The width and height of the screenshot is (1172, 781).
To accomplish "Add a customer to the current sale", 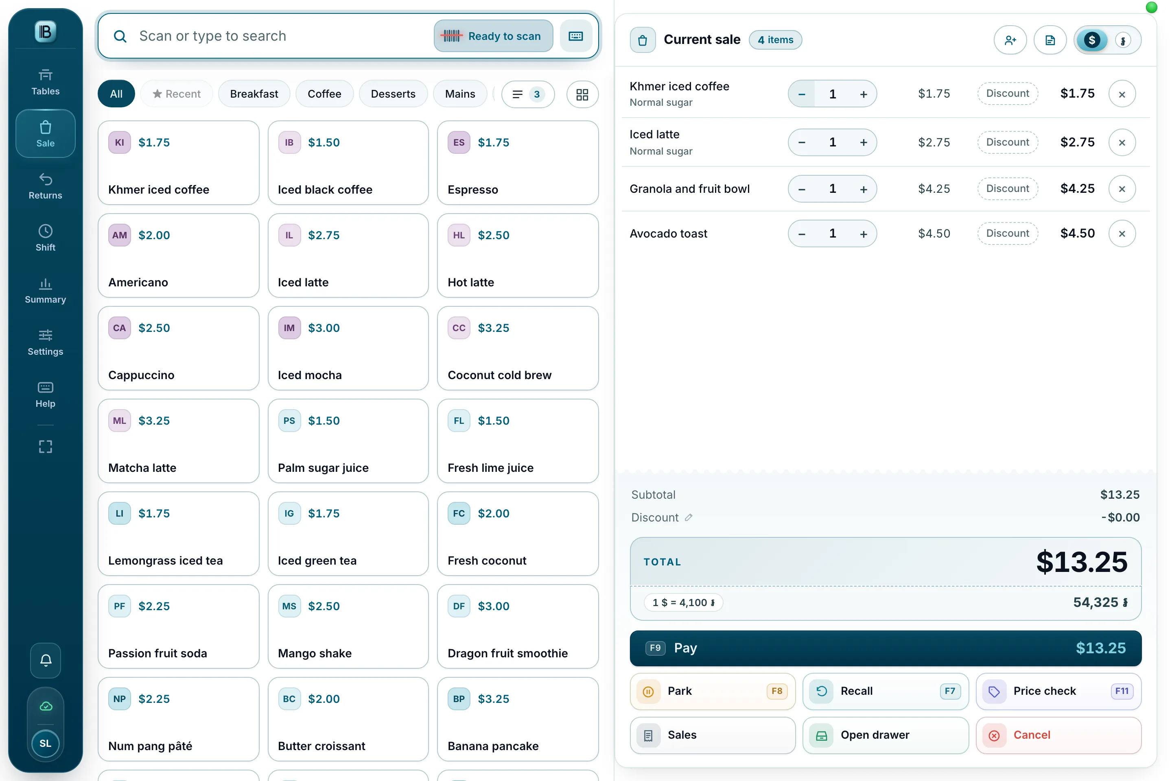I will click(x=1010, y=40).
